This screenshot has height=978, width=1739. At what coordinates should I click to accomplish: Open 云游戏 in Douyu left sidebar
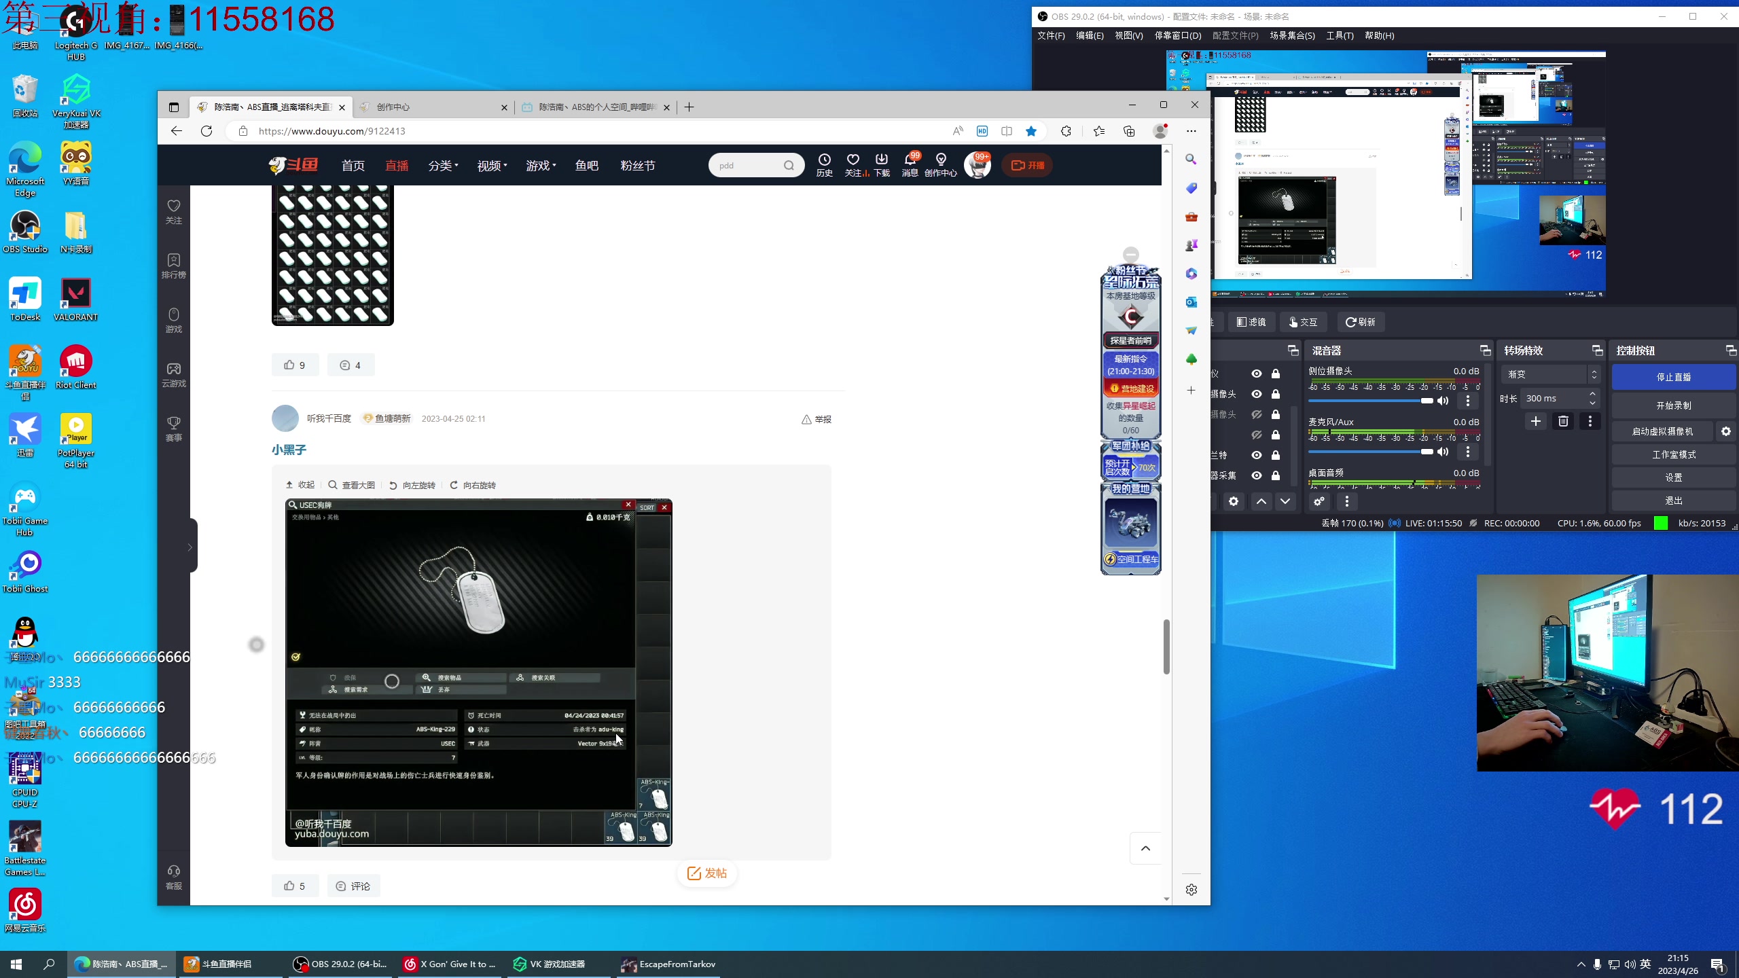pos(174,374)
